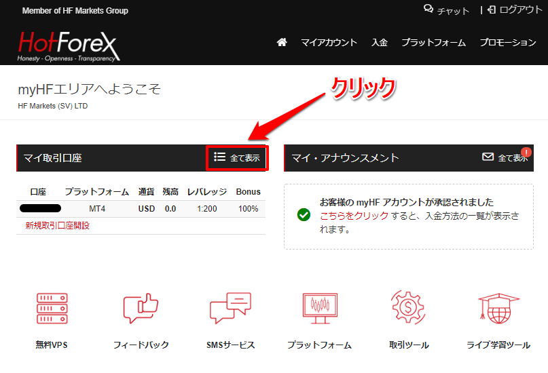548x373 pixels.
Task: Click the 無料VPS label
Action: (52, 345)
